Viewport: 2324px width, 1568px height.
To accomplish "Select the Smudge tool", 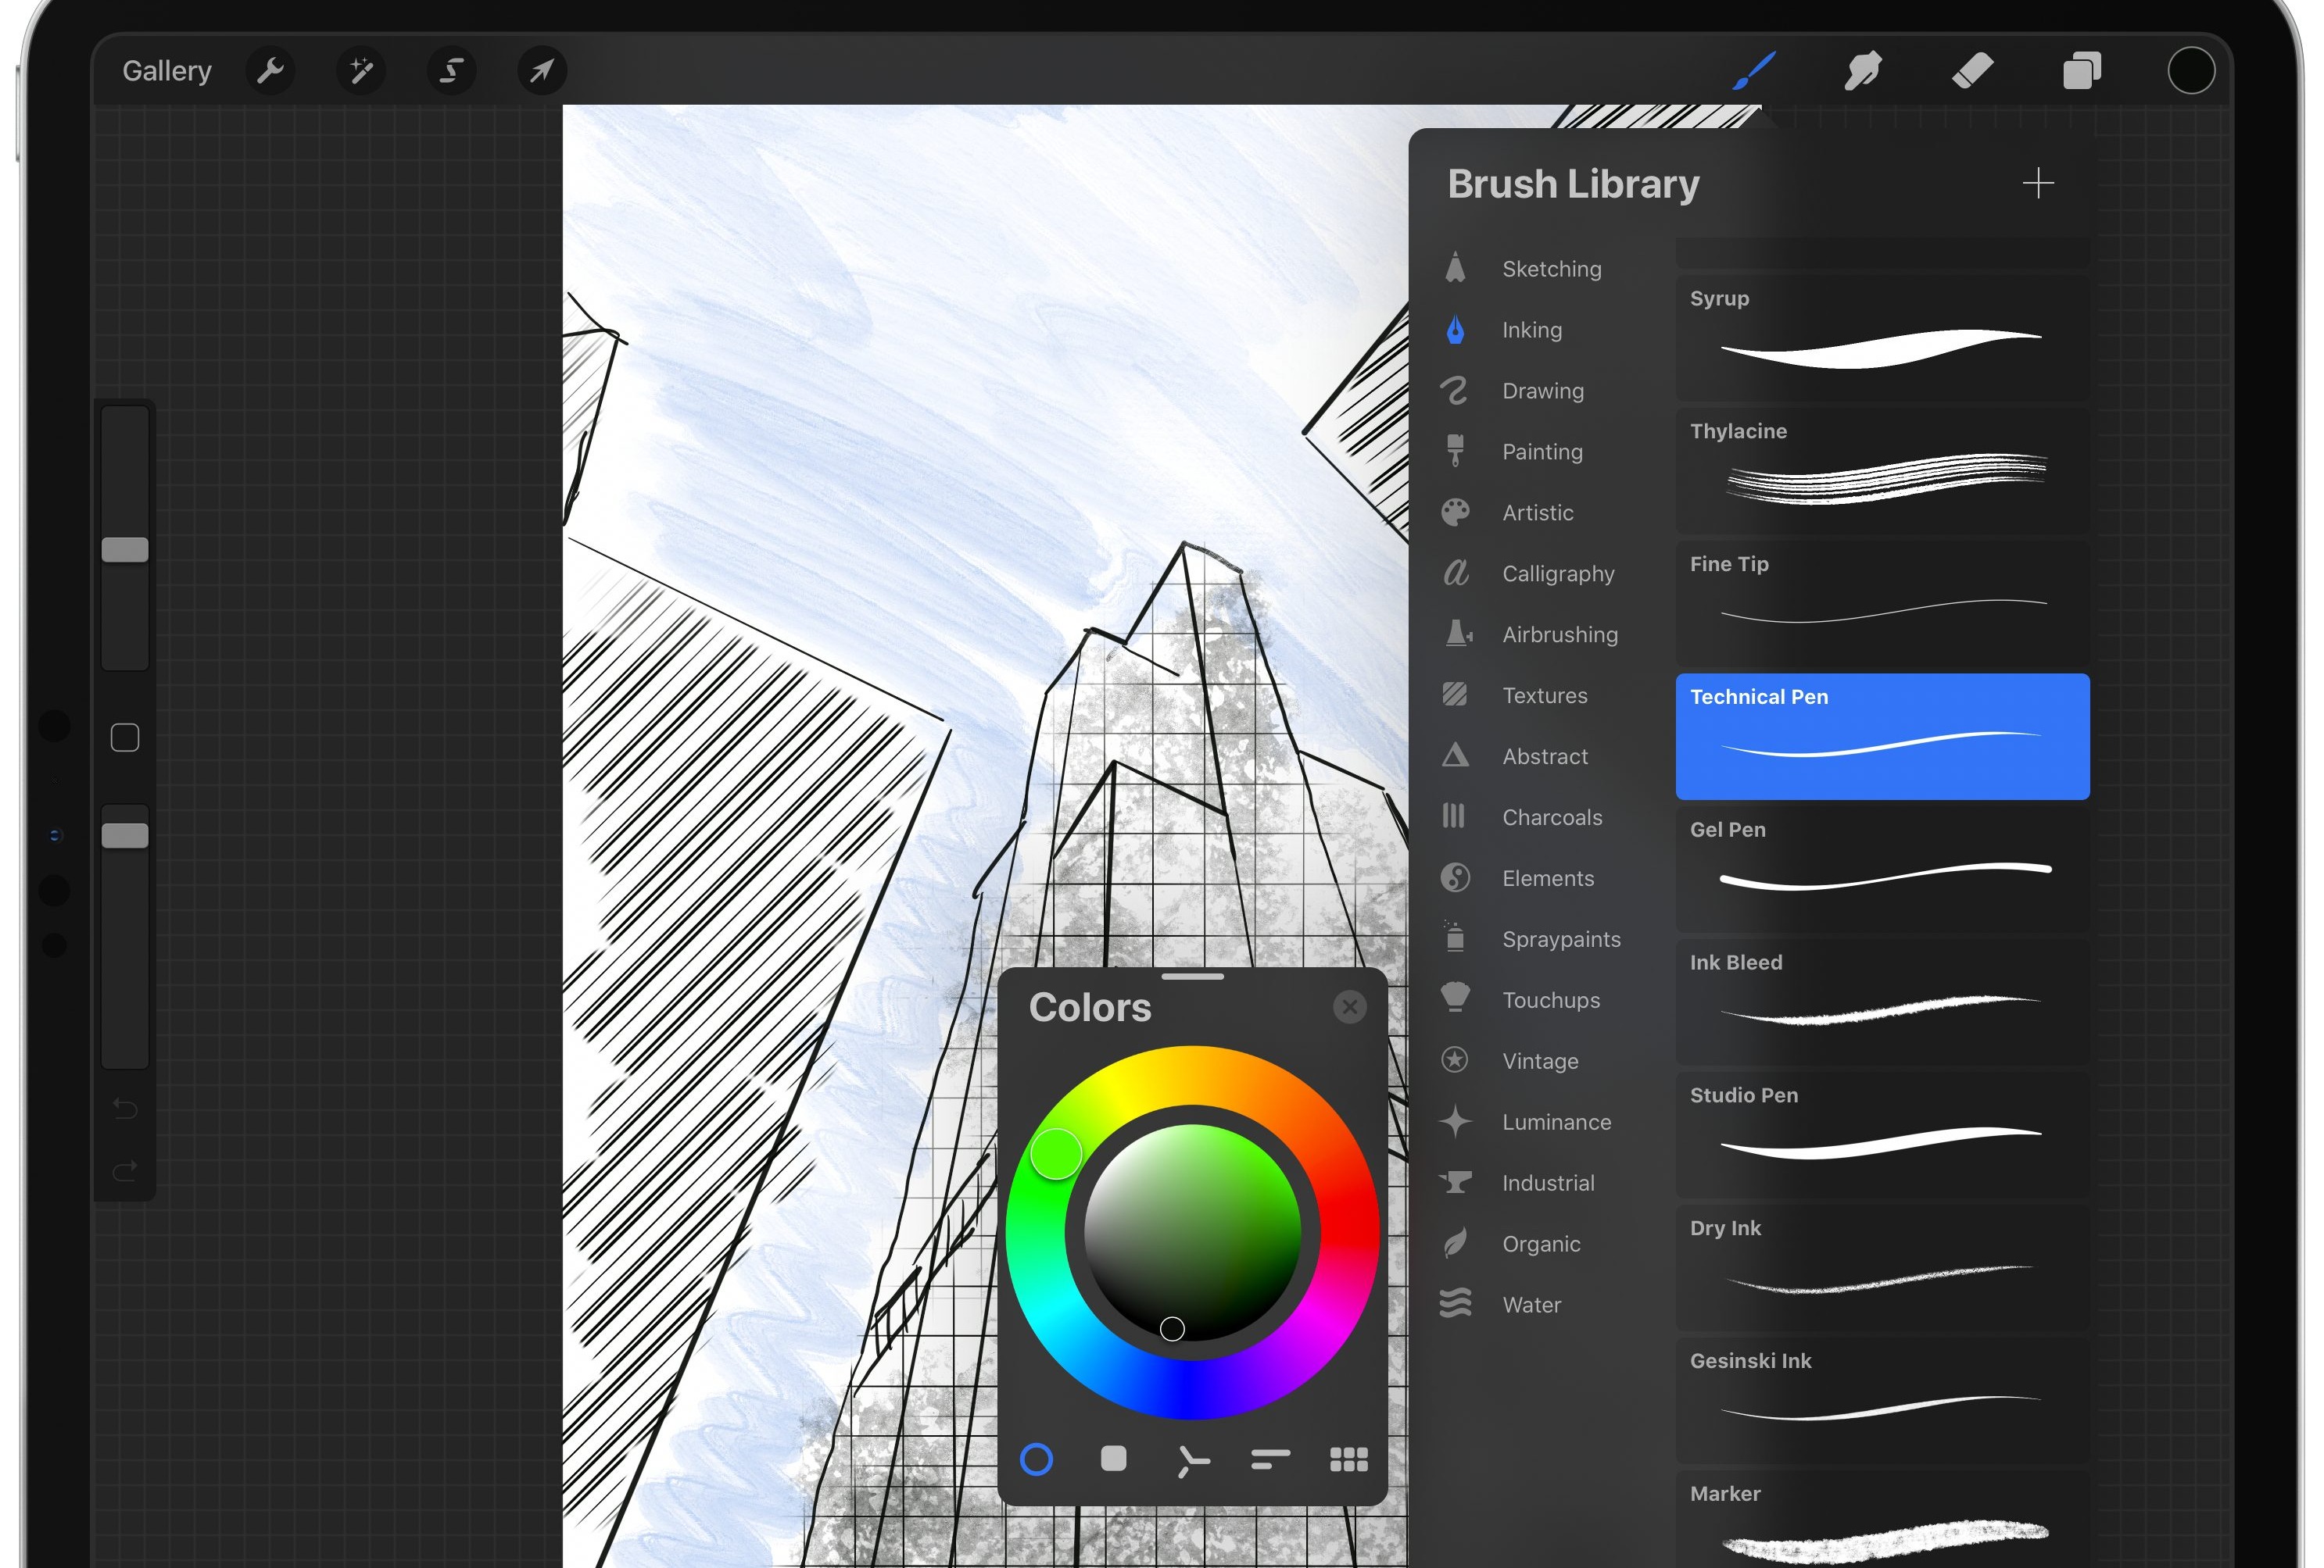I will click(x=1863, y=71).
